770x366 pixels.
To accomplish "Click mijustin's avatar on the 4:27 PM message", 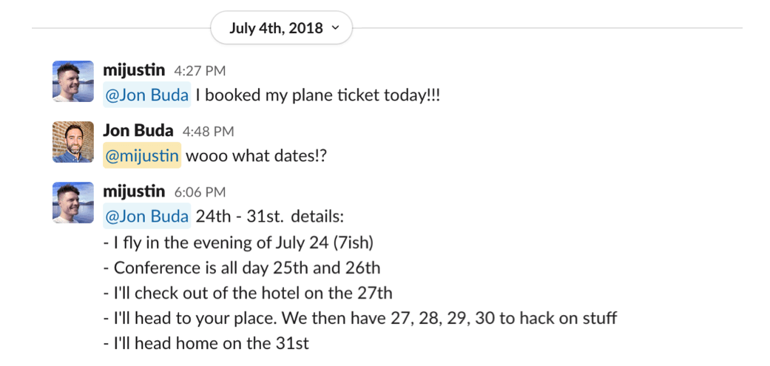I will (73, 81).
